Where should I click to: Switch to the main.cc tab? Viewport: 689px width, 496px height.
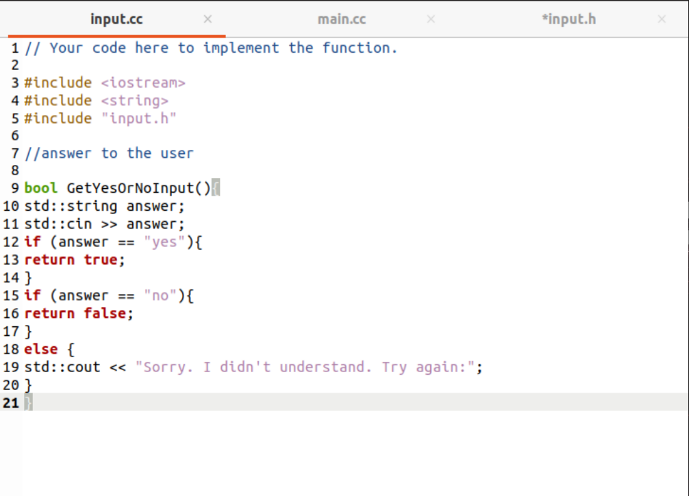(x=342, y=19)
